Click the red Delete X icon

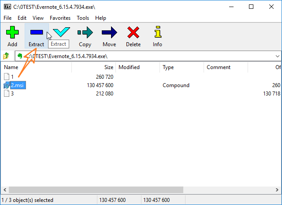[133, 32]
